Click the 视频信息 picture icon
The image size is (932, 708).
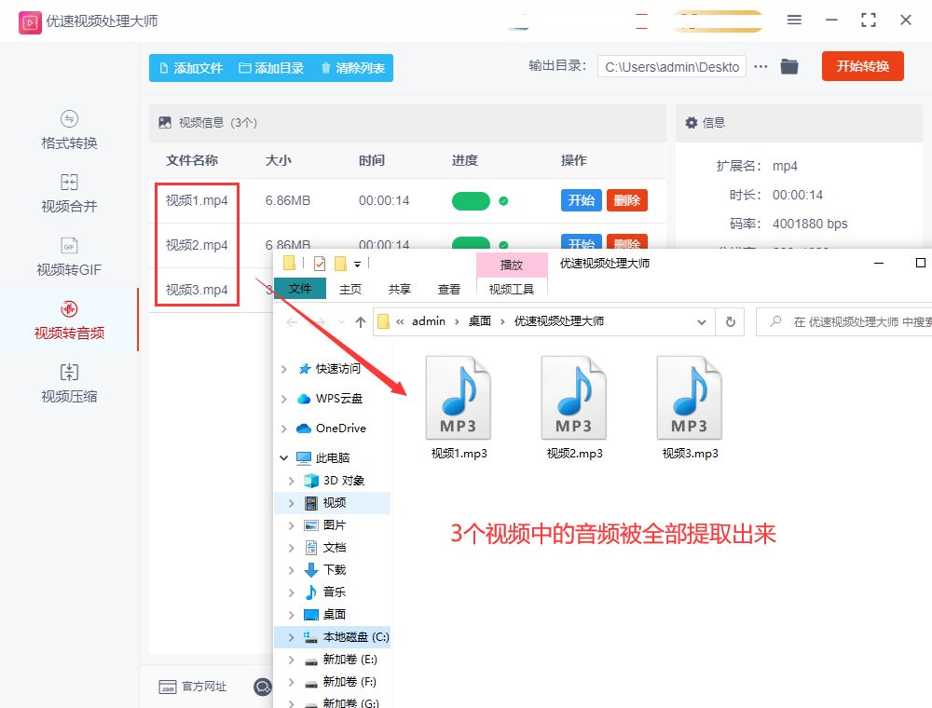[x=165, y=123]
